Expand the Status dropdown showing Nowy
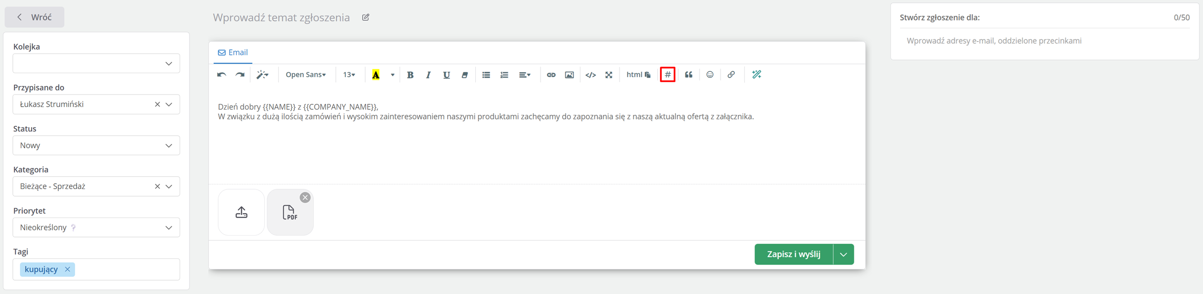Image resolution: width=1203 pixels, height=294 pixels. [96, 145]
